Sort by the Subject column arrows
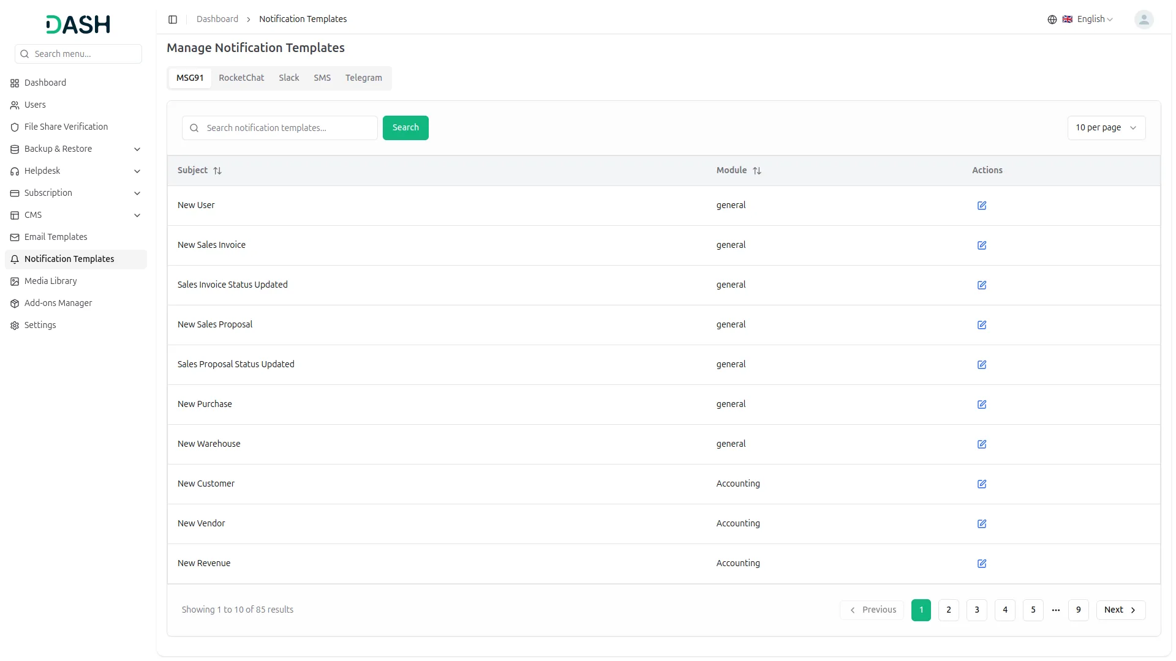The image size is (1176, 661). tap(217, 171)
